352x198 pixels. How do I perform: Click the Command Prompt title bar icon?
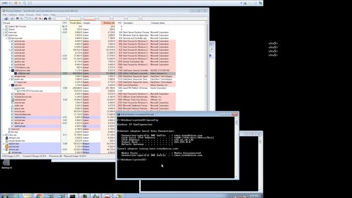click(119, 114)
